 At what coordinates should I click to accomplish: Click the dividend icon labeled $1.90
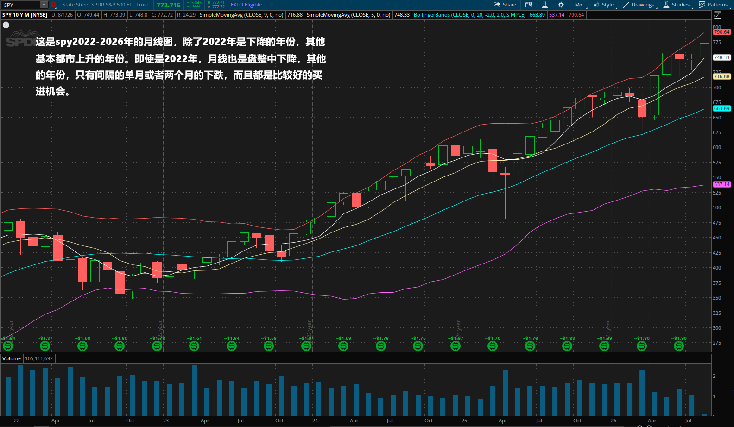pos(679,346)
